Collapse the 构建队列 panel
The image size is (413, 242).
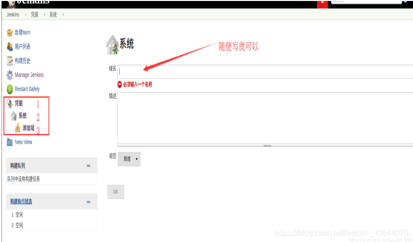pyautogui.click(x=88, y=166)
